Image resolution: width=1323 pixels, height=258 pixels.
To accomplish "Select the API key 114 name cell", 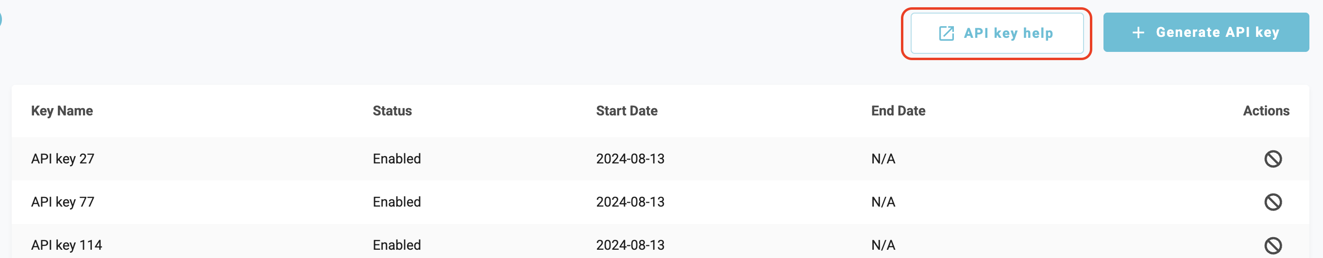I will point(67,245).
